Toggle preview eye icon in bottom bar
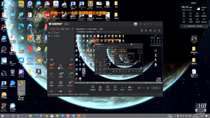 pyautogui.click(x=144, y=88)
